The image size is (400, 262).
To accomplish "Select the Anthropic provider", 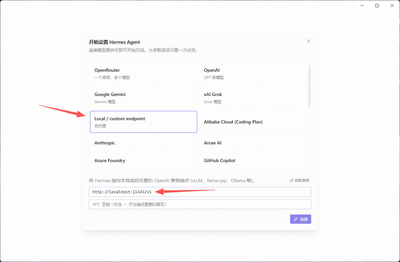I will 143,143.
